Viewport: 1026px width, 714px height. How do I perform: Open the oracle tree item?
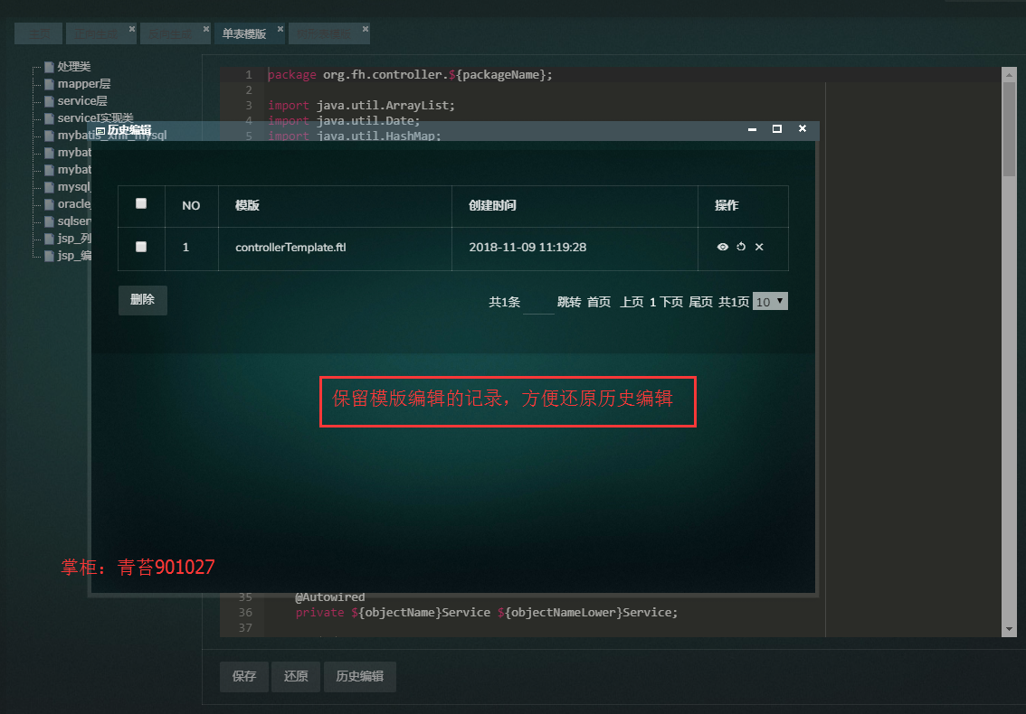pos(74,204)
